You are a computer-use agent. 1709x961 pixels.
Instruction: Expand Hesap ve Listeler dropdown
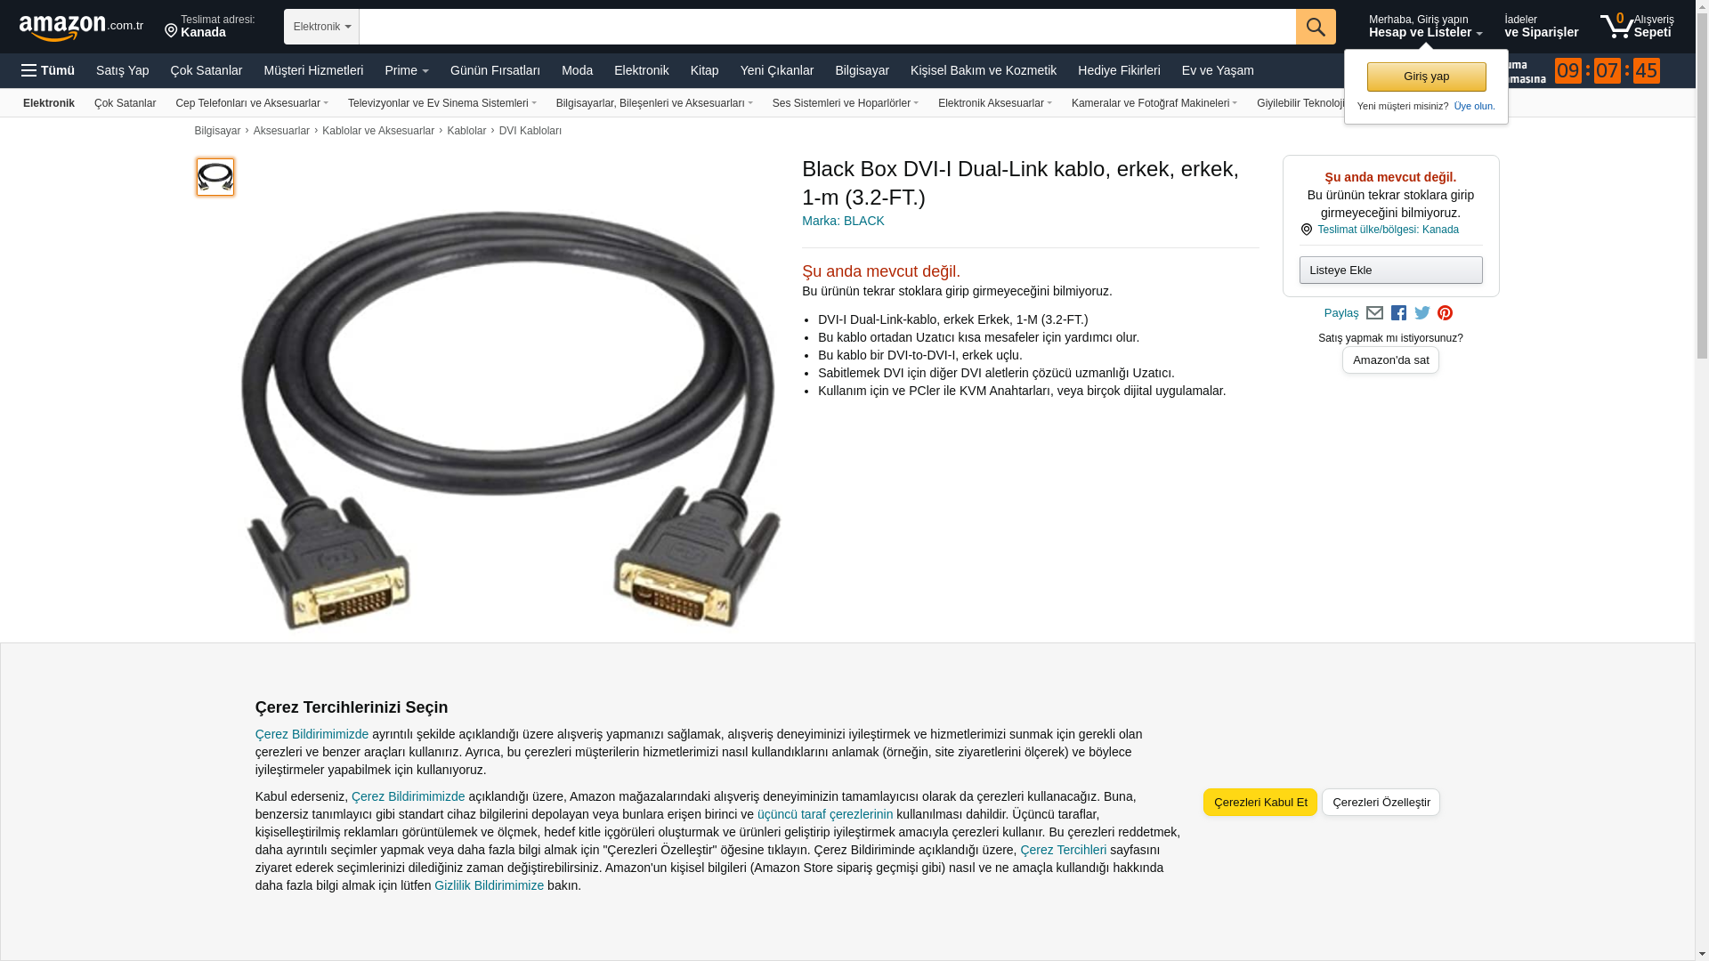point(1425,26)
